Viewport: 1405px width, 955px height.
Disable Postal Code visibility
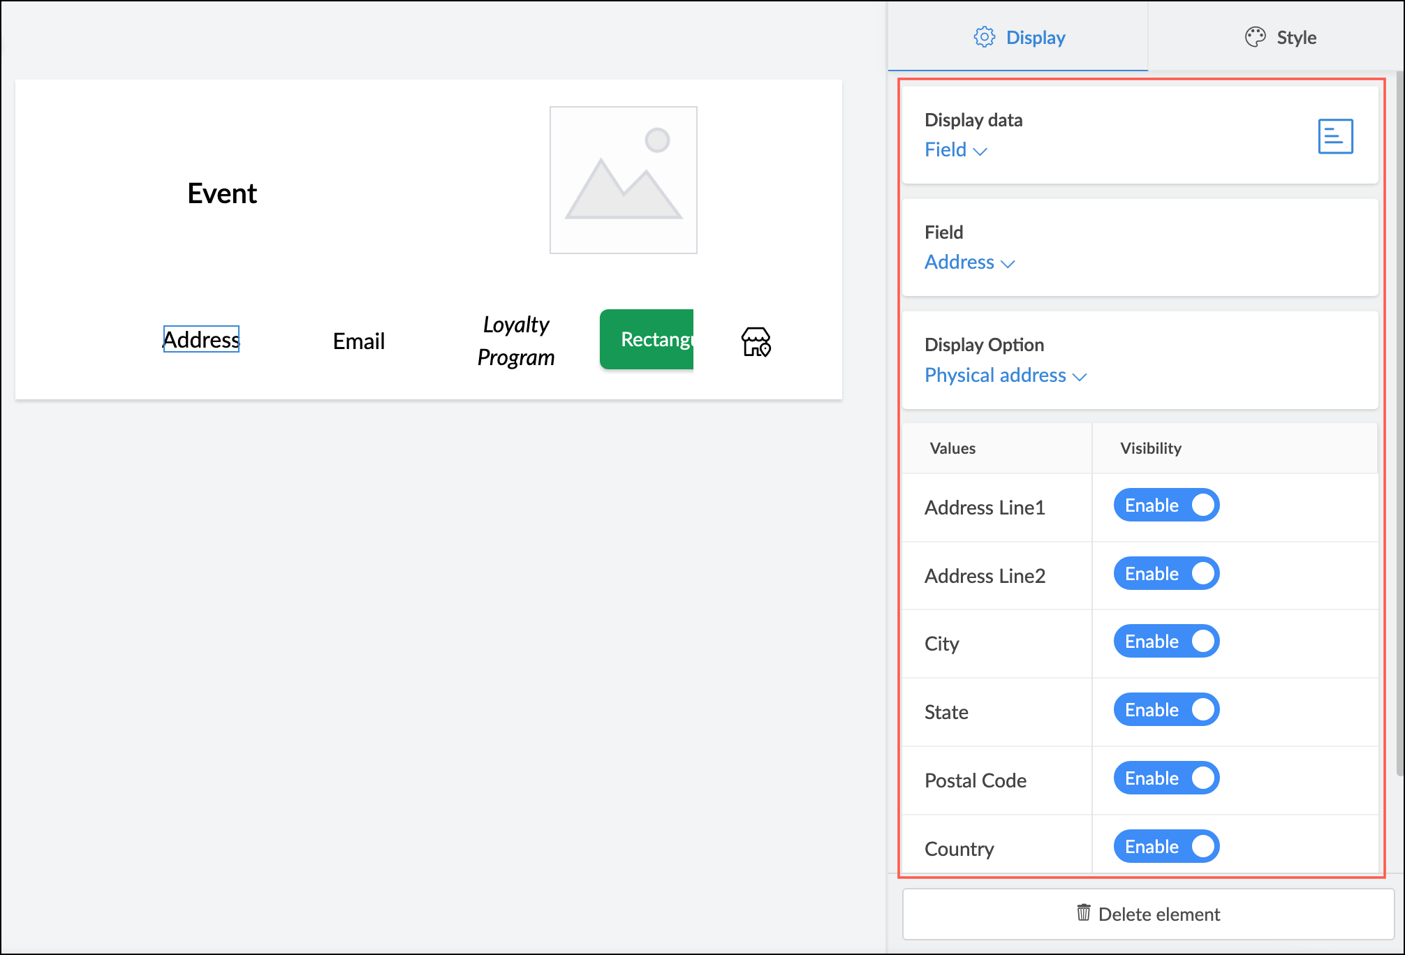(1166, 778)
